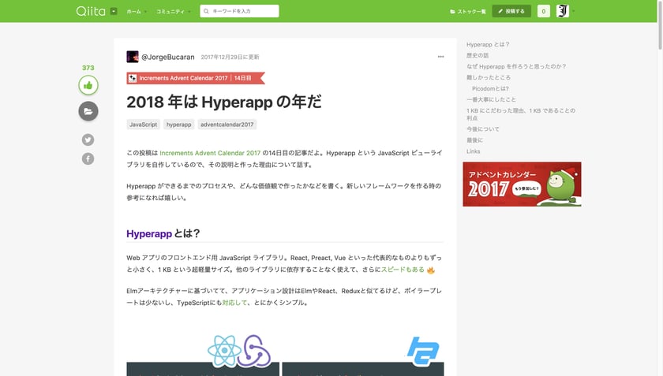This screenshot has width=663, height=376.
Task: Click the 373 like count
Action: (x=88, y=68)
